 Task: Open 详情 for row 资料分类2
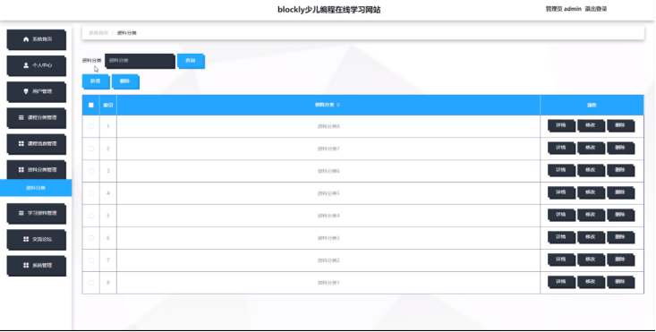click(x=561, y=260)
